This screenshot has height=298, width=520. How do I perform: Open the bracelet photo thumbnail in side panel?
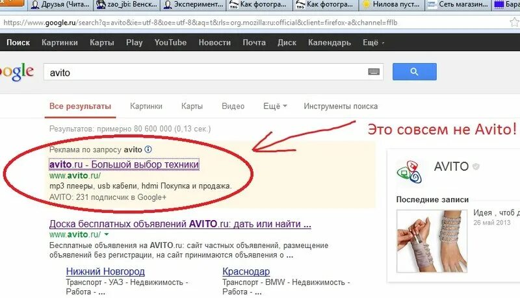[x=432, y=241]
